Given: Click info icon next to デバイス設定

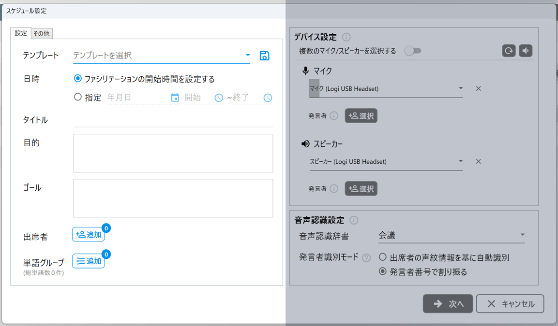Looking at the screenshot, I should (x=346, y=37).
